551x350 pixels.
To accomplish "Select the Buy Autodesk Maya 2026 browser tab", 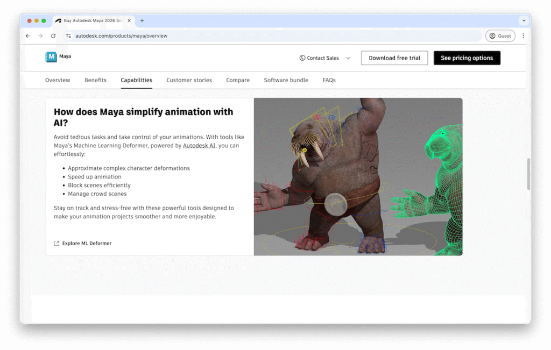I will [x=93, y=21].
